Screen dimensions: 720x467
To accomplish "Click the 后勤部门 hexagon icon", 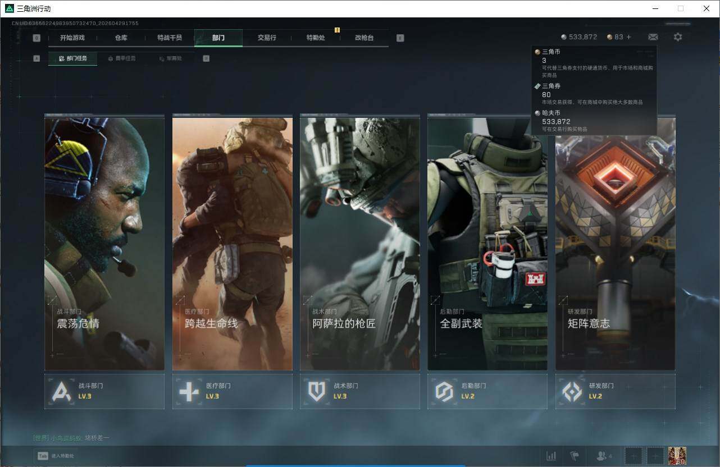I will [444, 391].
